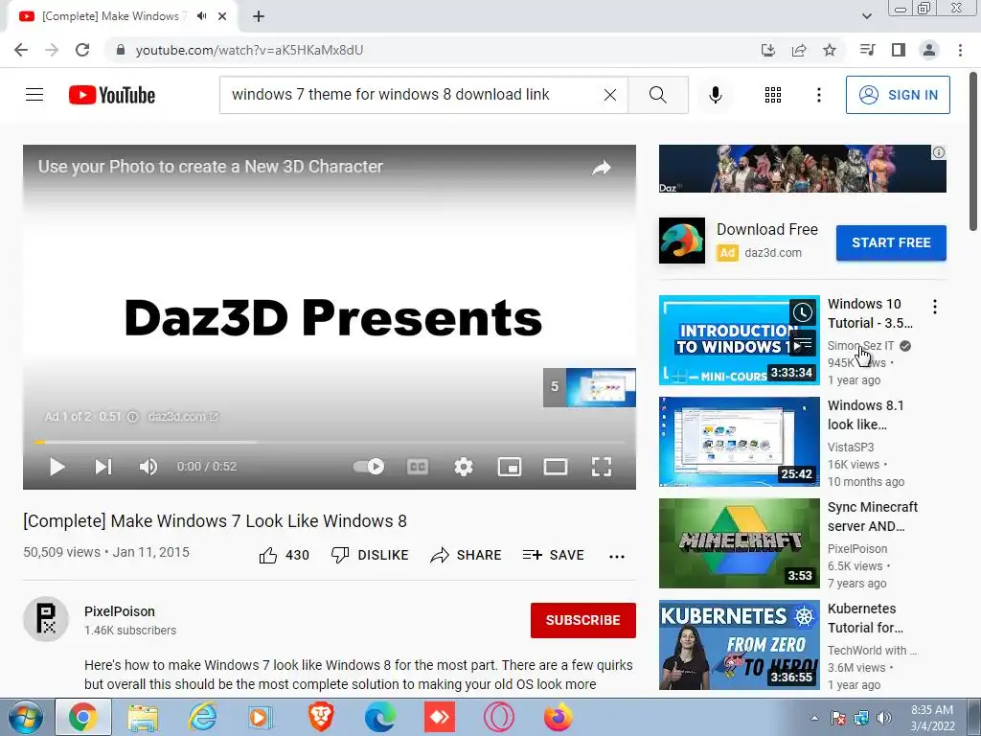Subscribe to PixelPoison channel
Viewport: 981px width, 736px height.
pos(583,620)
